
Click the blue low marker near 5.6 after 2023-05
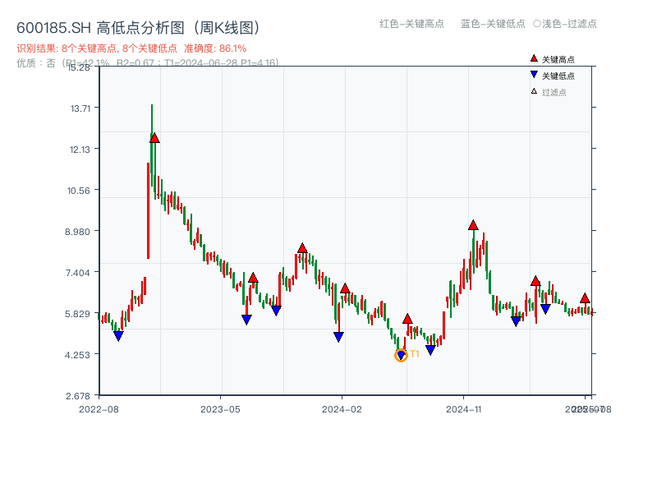pos(247,320)
